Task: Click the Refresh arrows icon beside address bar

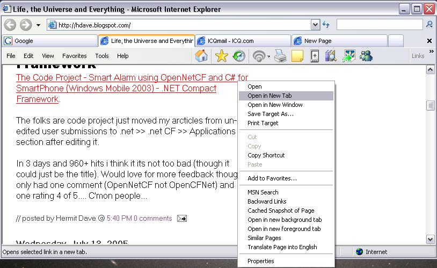Action: point(326,25)
